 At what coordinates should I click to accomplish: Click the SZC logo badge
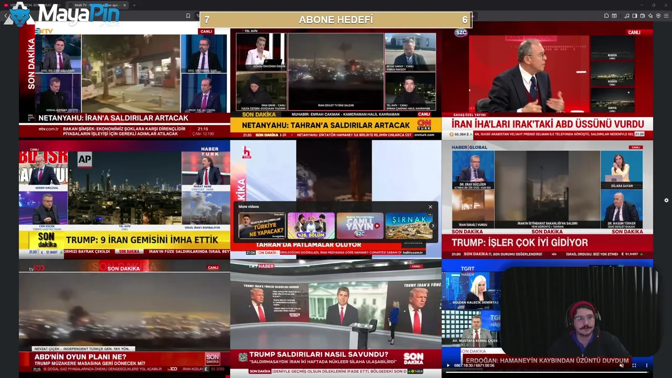(461, 33)
